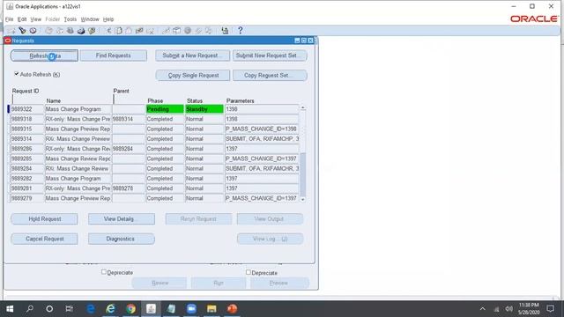The width and height of the screenshot is (564, 317).
Task: Click the taskbar clock showing 11:38 PM
Action: pyautogui.click(x=529, y=309)
